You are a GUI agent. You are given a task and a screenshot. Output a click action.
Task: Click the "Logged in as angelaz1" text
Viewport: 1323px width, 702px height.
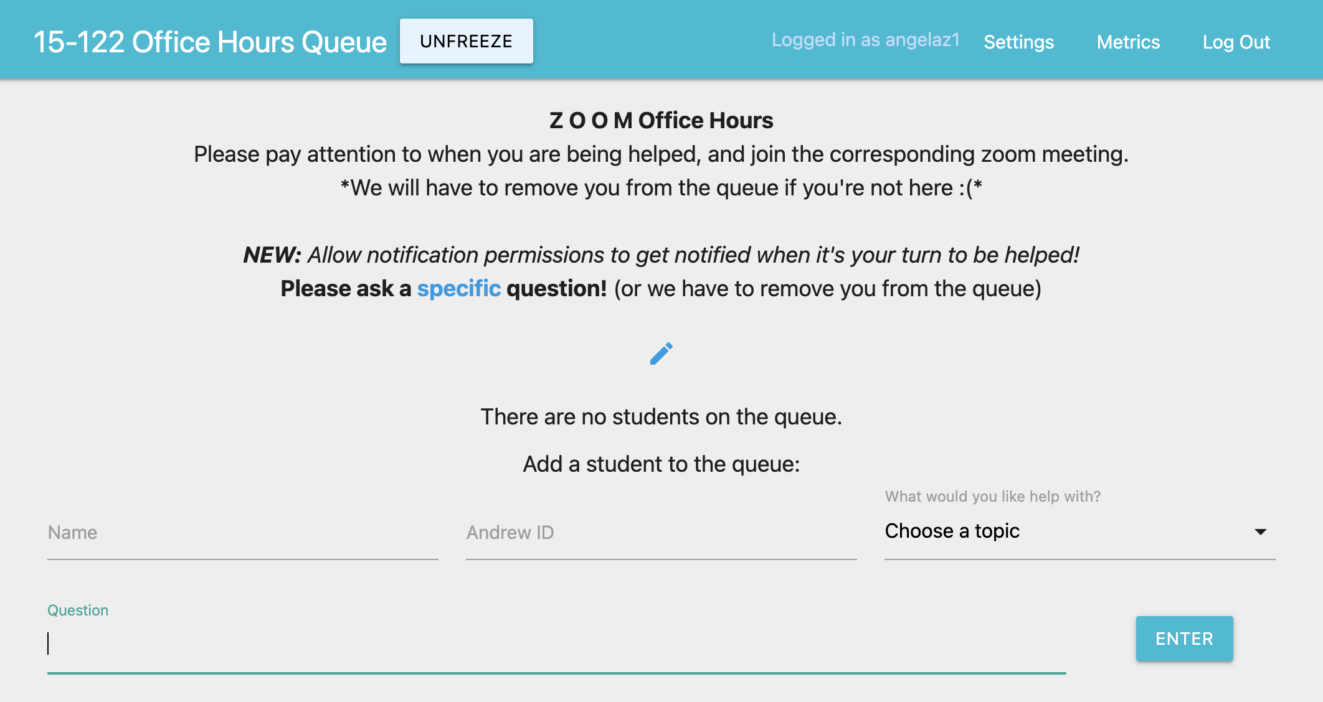point(865,40)
